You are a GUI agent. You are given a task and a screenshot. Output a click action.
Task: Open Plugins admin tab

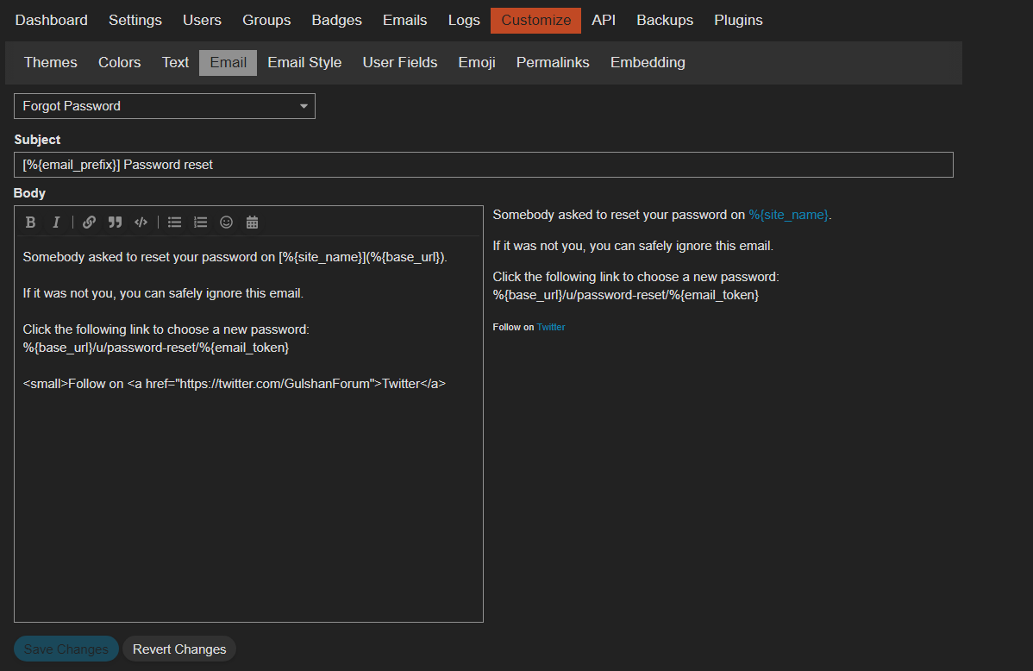(x=738, y=21)
